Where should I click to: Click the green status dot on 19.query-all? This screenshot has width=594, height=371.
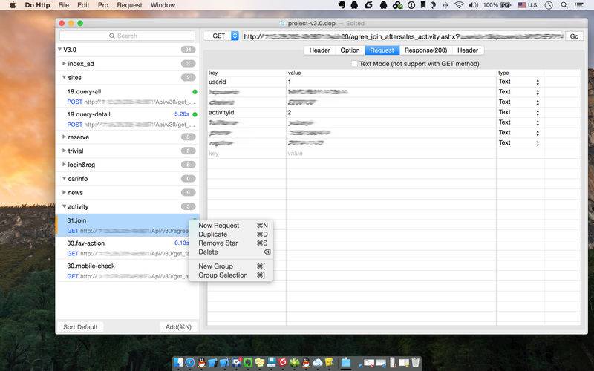pyautogui.click(x=195, y=91)
